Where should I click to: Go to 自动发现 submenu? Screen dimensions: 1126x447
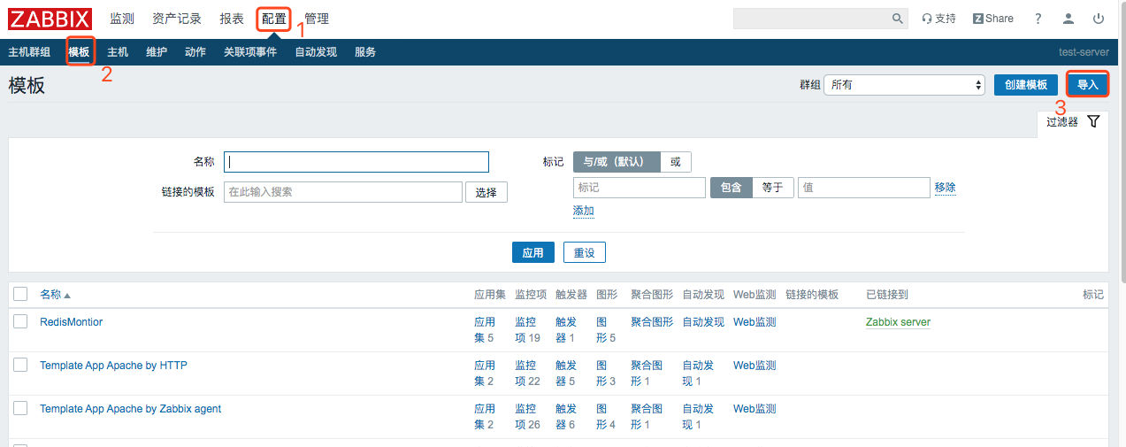pos(316,52)
